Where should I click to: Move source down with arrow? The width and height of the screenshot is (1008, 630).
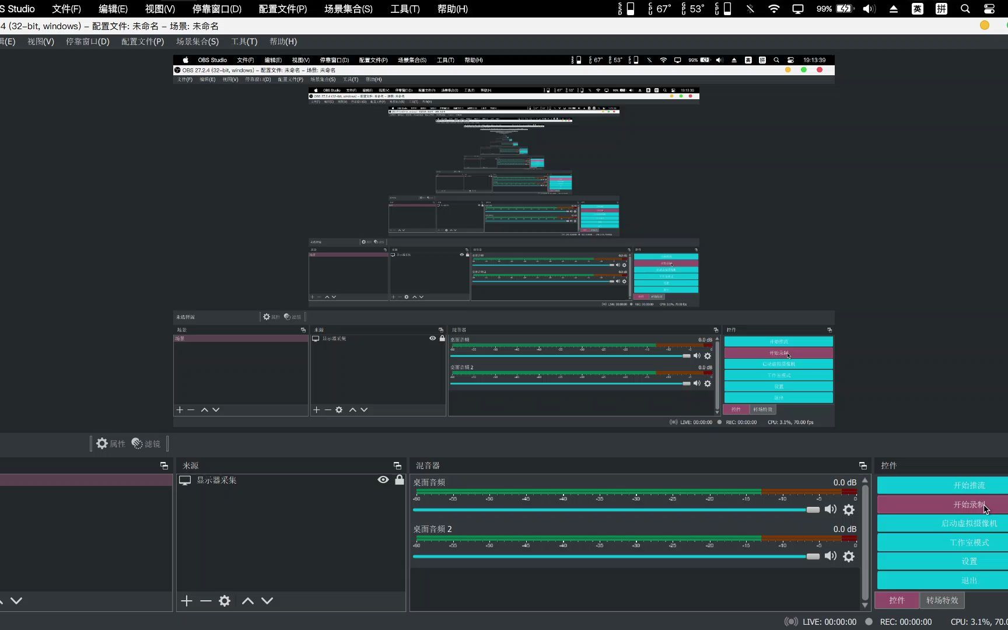point(267,601)
